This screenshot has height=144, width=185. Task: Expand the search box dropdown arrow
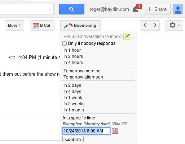(x=50, y=9)
